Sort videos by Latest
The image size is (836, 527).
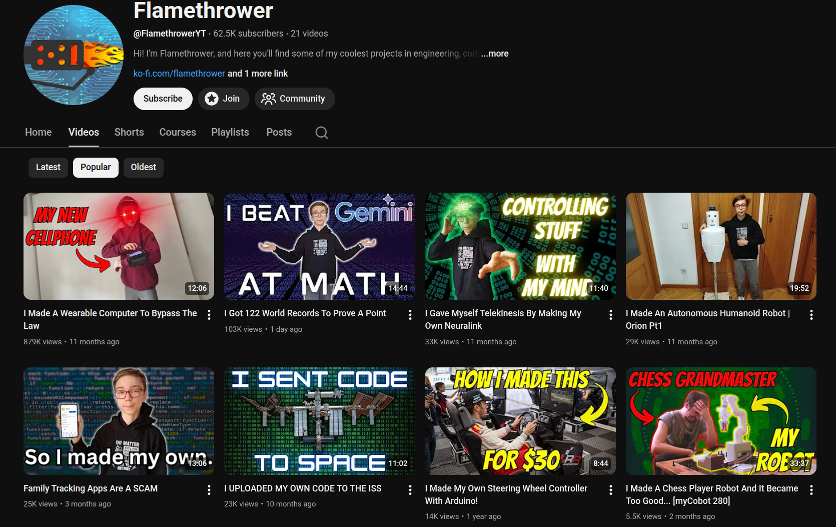click(48, 167)
